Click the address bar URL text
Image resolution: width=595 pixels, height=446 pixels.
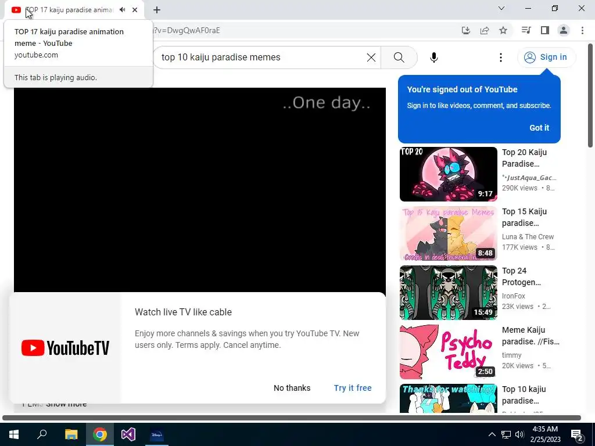pos(187,30)
